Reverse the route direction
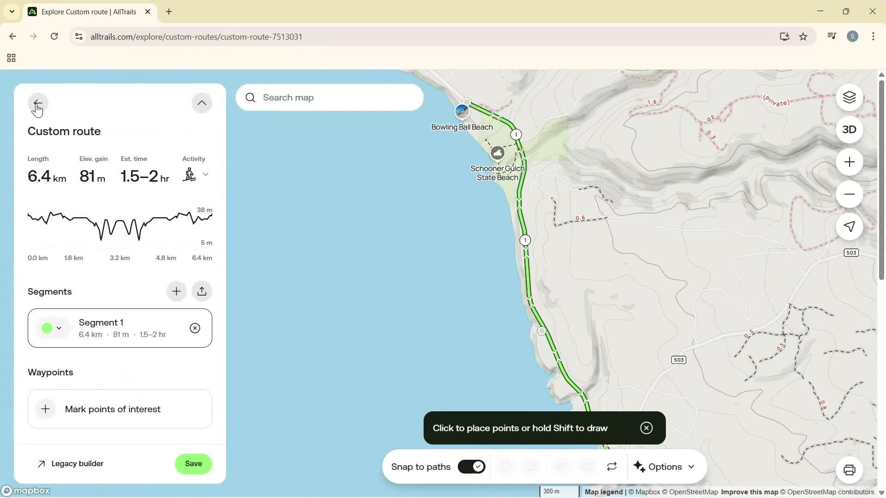Image resolution: width=886 pixels, height=498 pixels. click(611, 467)
